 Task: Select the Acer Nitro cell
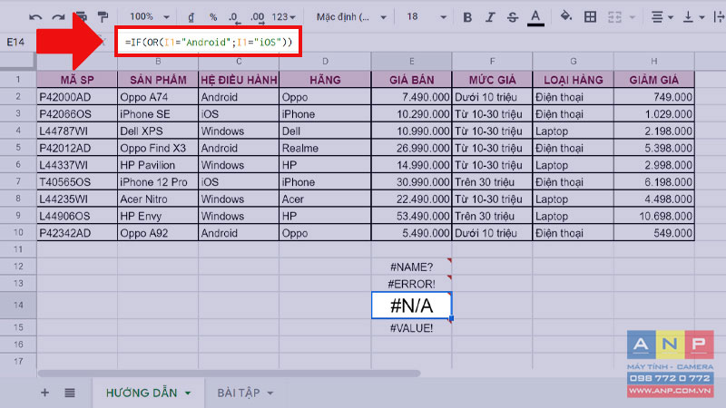(x=158, y=199)
